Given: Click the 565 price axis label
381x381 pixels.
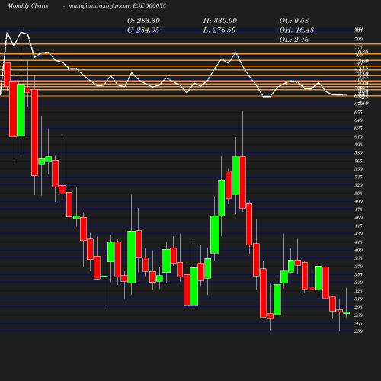Looking at the screenshot, I should [x=358, y=161].
